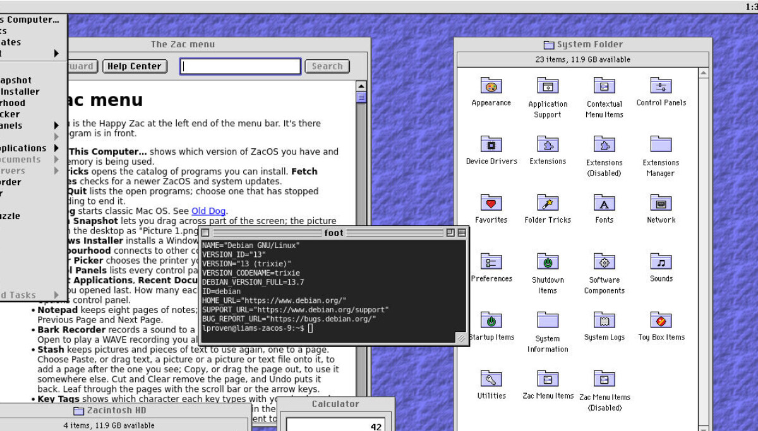The image size is (758, 431).
Task: Open the Appearance folder in System Folder
Action: [491, 85]
